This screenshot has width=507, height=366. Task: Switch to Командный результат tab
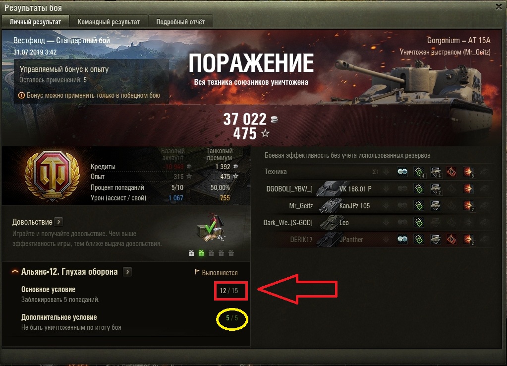click(109, 22)
